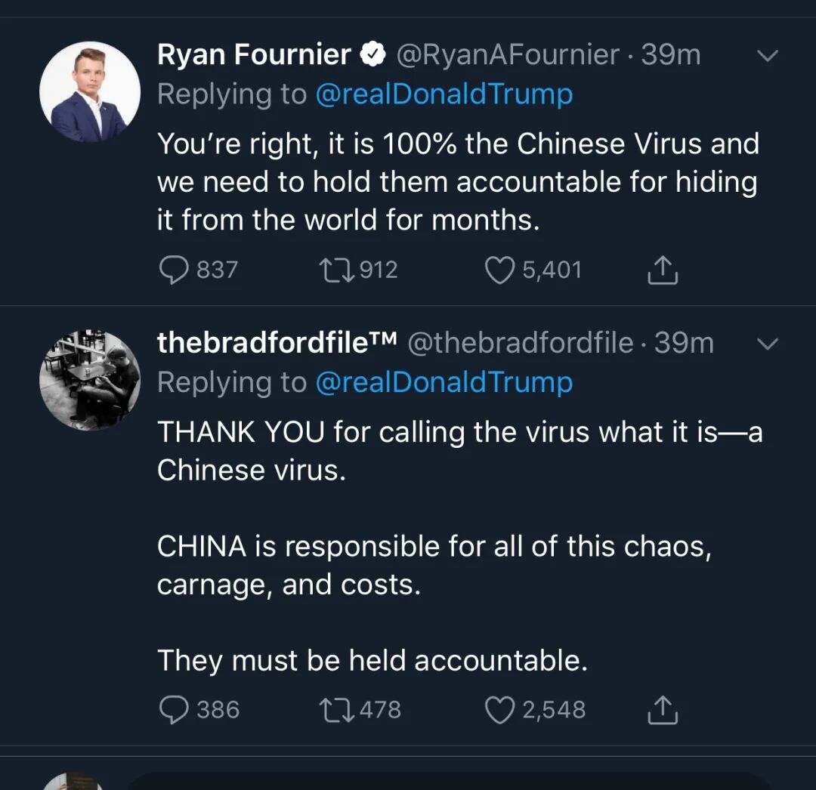Click Ryan Fournier's verified badge
Viewport: 816px width, 790px height.
click(373, 54)
